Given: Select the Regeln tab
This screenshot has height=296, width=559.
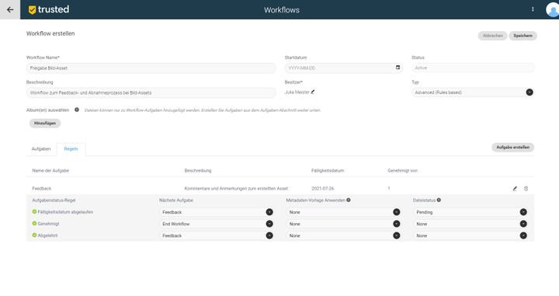Looking at the screenshot, I should [71, 149].
